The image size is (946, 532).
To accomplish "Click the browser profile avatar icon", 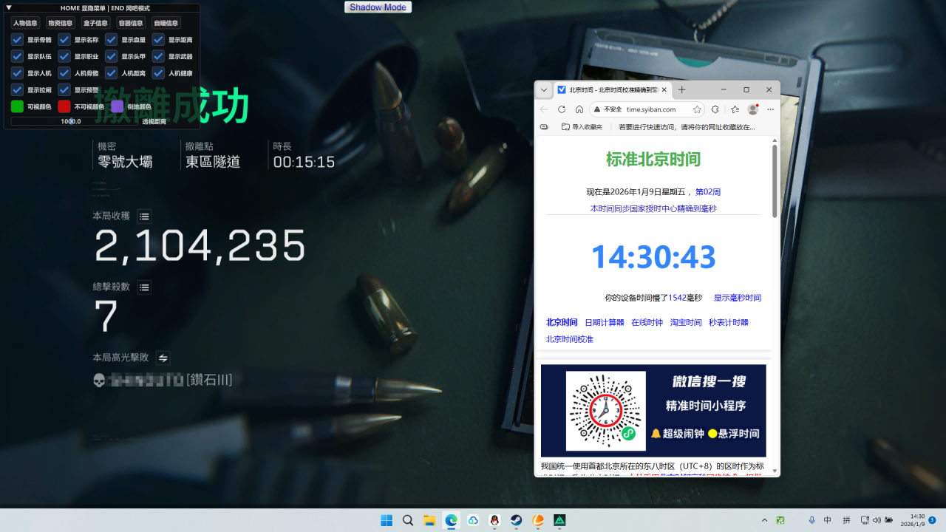I will pyautogui.click(x=752, y=109).
